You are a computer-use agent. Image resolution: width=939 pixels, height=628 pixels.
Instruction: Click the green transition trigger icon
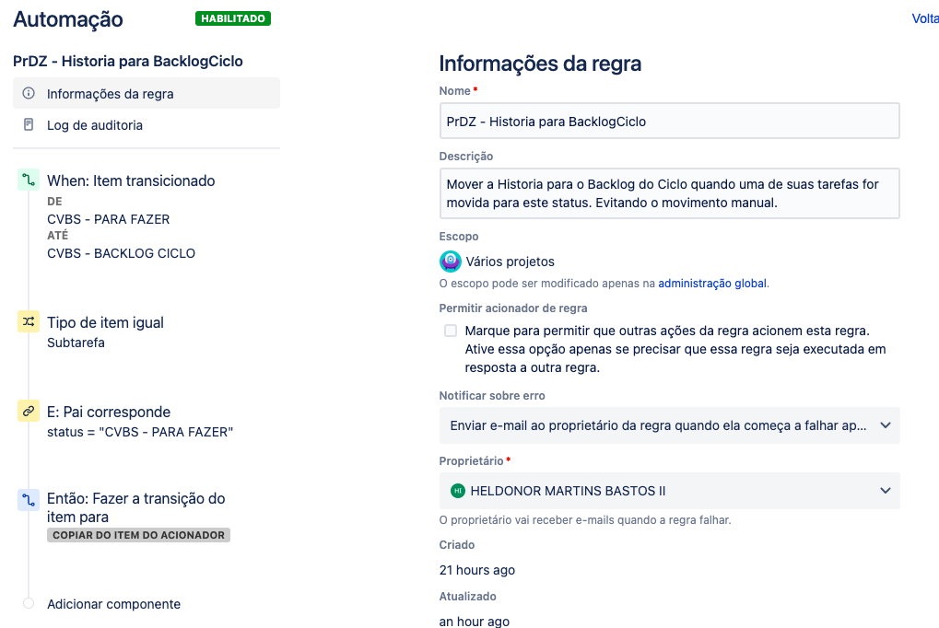29,180
